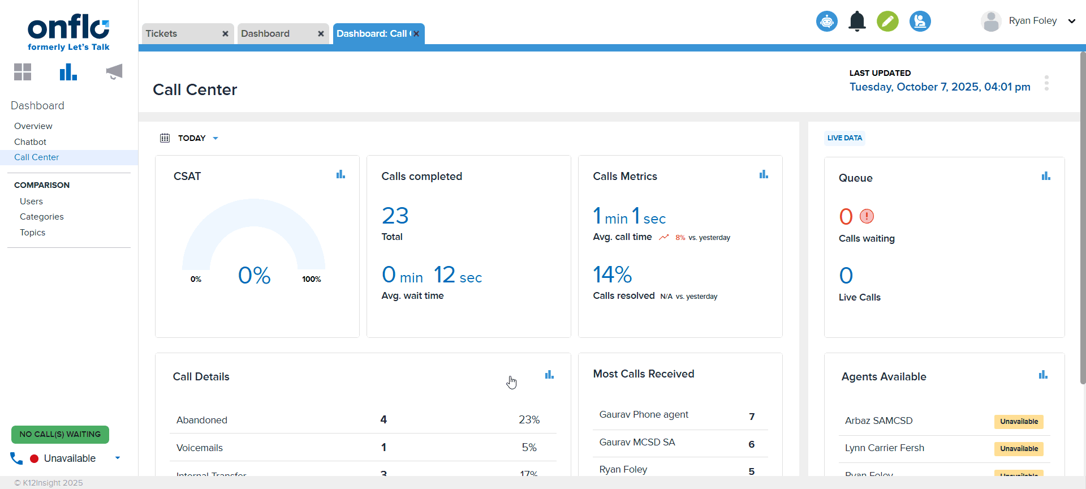Click the chatbot robot icon in header
The image size is (1086, 489).
826,22
